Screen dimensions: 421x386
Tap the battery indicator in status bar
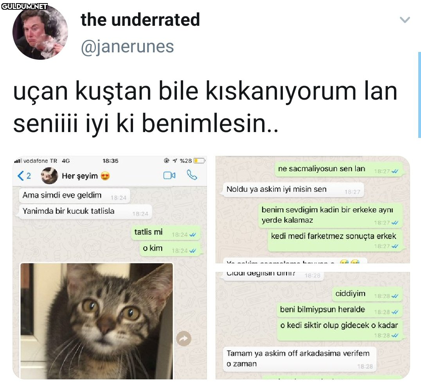coord(199,161)
